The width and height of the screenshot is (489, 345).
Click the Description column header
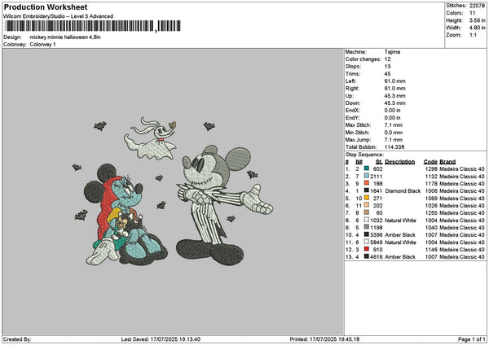tap(400, 162)
